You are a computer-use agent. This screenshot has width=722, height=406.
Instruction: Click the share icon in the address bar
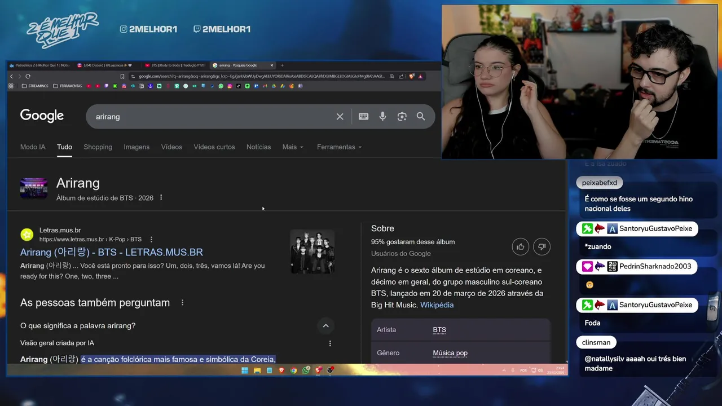click(400, 76)
